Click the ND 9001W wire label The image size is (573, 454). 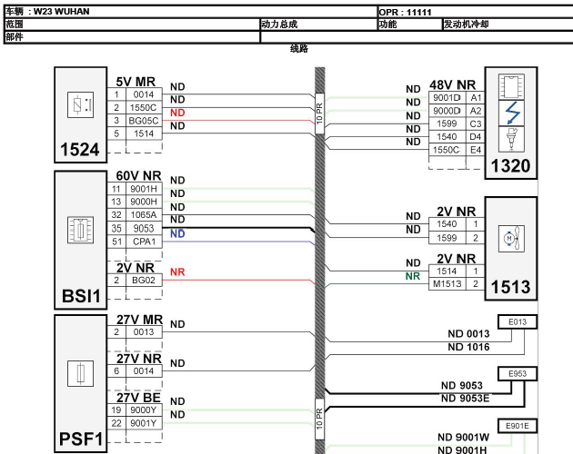[x=464, y=438]
